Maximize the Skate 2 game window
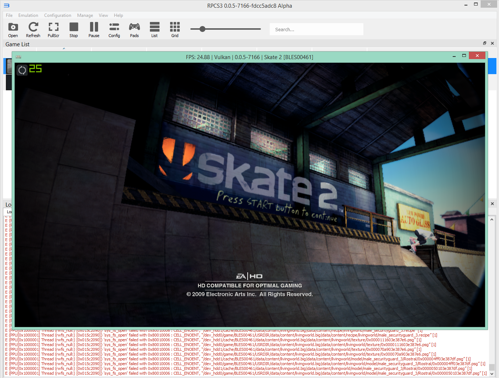Image resolution: width=499 pixels, height=378 pixels. pos(464,56)
